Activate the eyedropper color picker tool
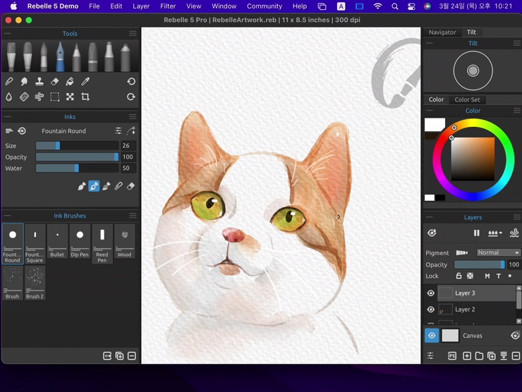This screenshot has height=392, width=522. coord(85,82)
